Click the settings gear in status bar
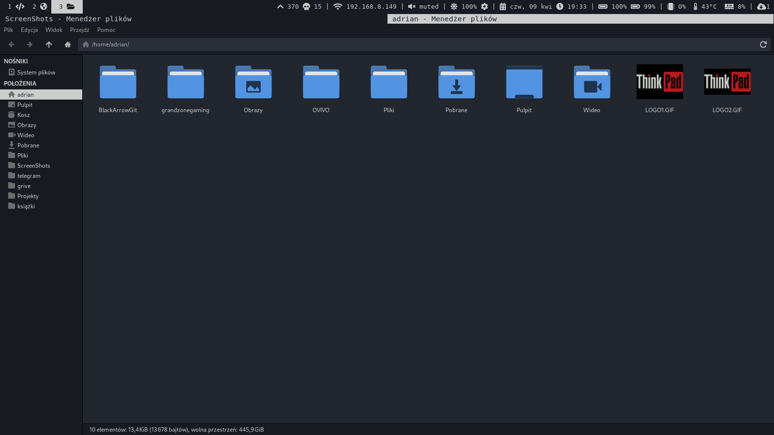The height and width of the screenshot is (435, 774). (x=484, y=6)
